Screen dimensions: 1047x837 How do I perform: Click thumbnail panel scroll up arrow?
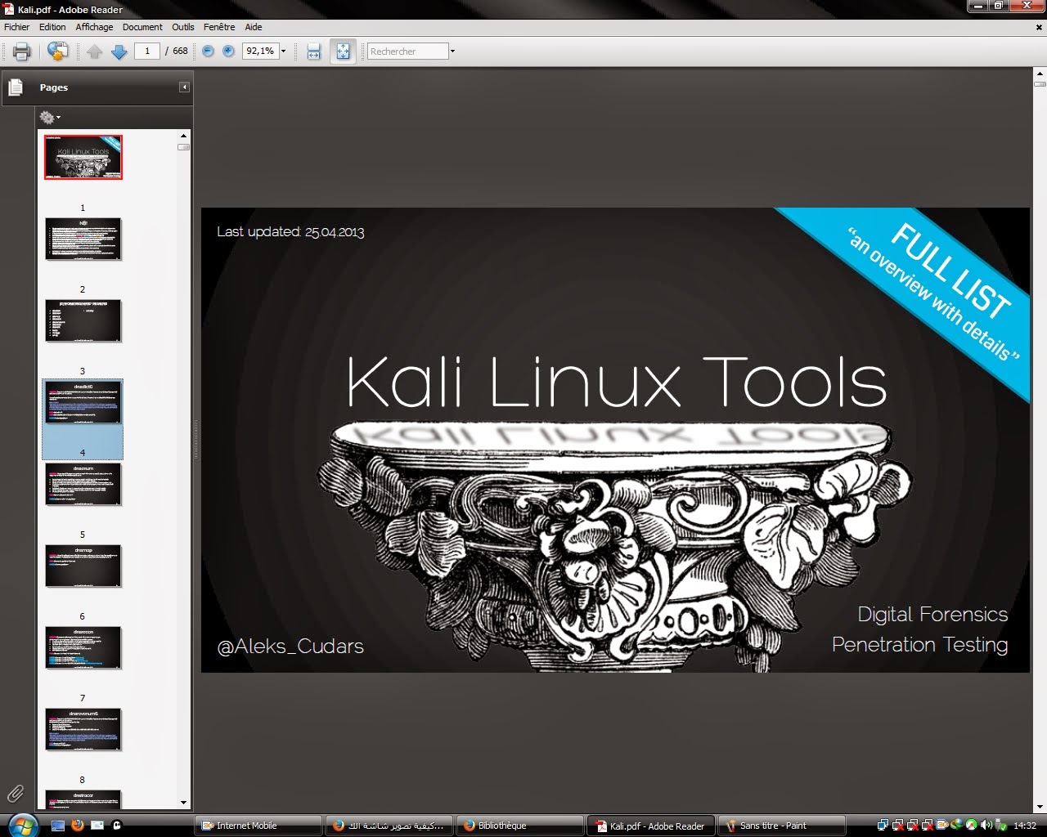point(183,136)
